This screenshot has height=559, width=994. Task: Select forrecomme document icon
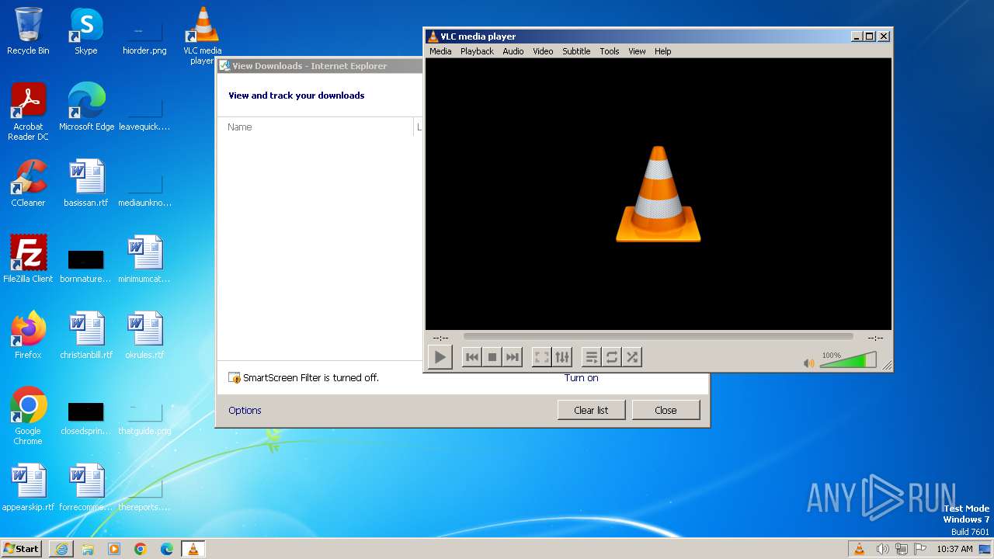click(x=86, y=488)
